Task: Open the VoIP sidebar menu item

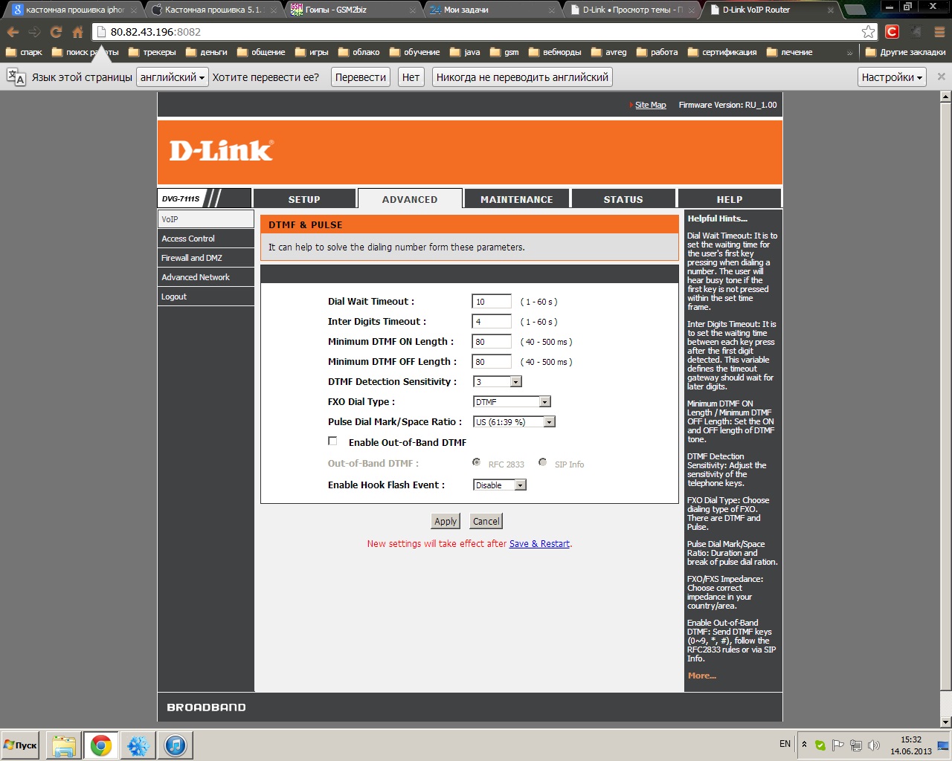Action: (206, 219)
